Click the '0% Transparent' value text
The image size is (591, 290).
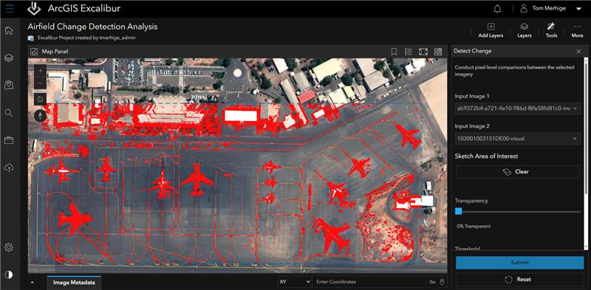(x=474, y=227)
